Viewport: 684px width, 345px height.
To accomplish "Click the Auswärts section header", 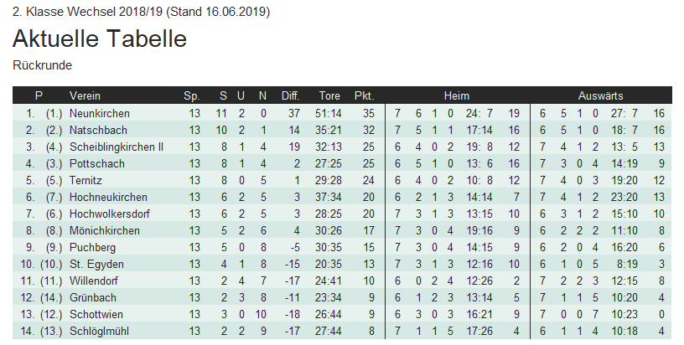I will tap(600, 95).
